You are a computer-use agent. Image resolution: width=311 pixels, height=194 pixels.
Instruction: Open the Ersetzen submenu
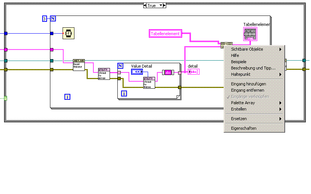254,119
